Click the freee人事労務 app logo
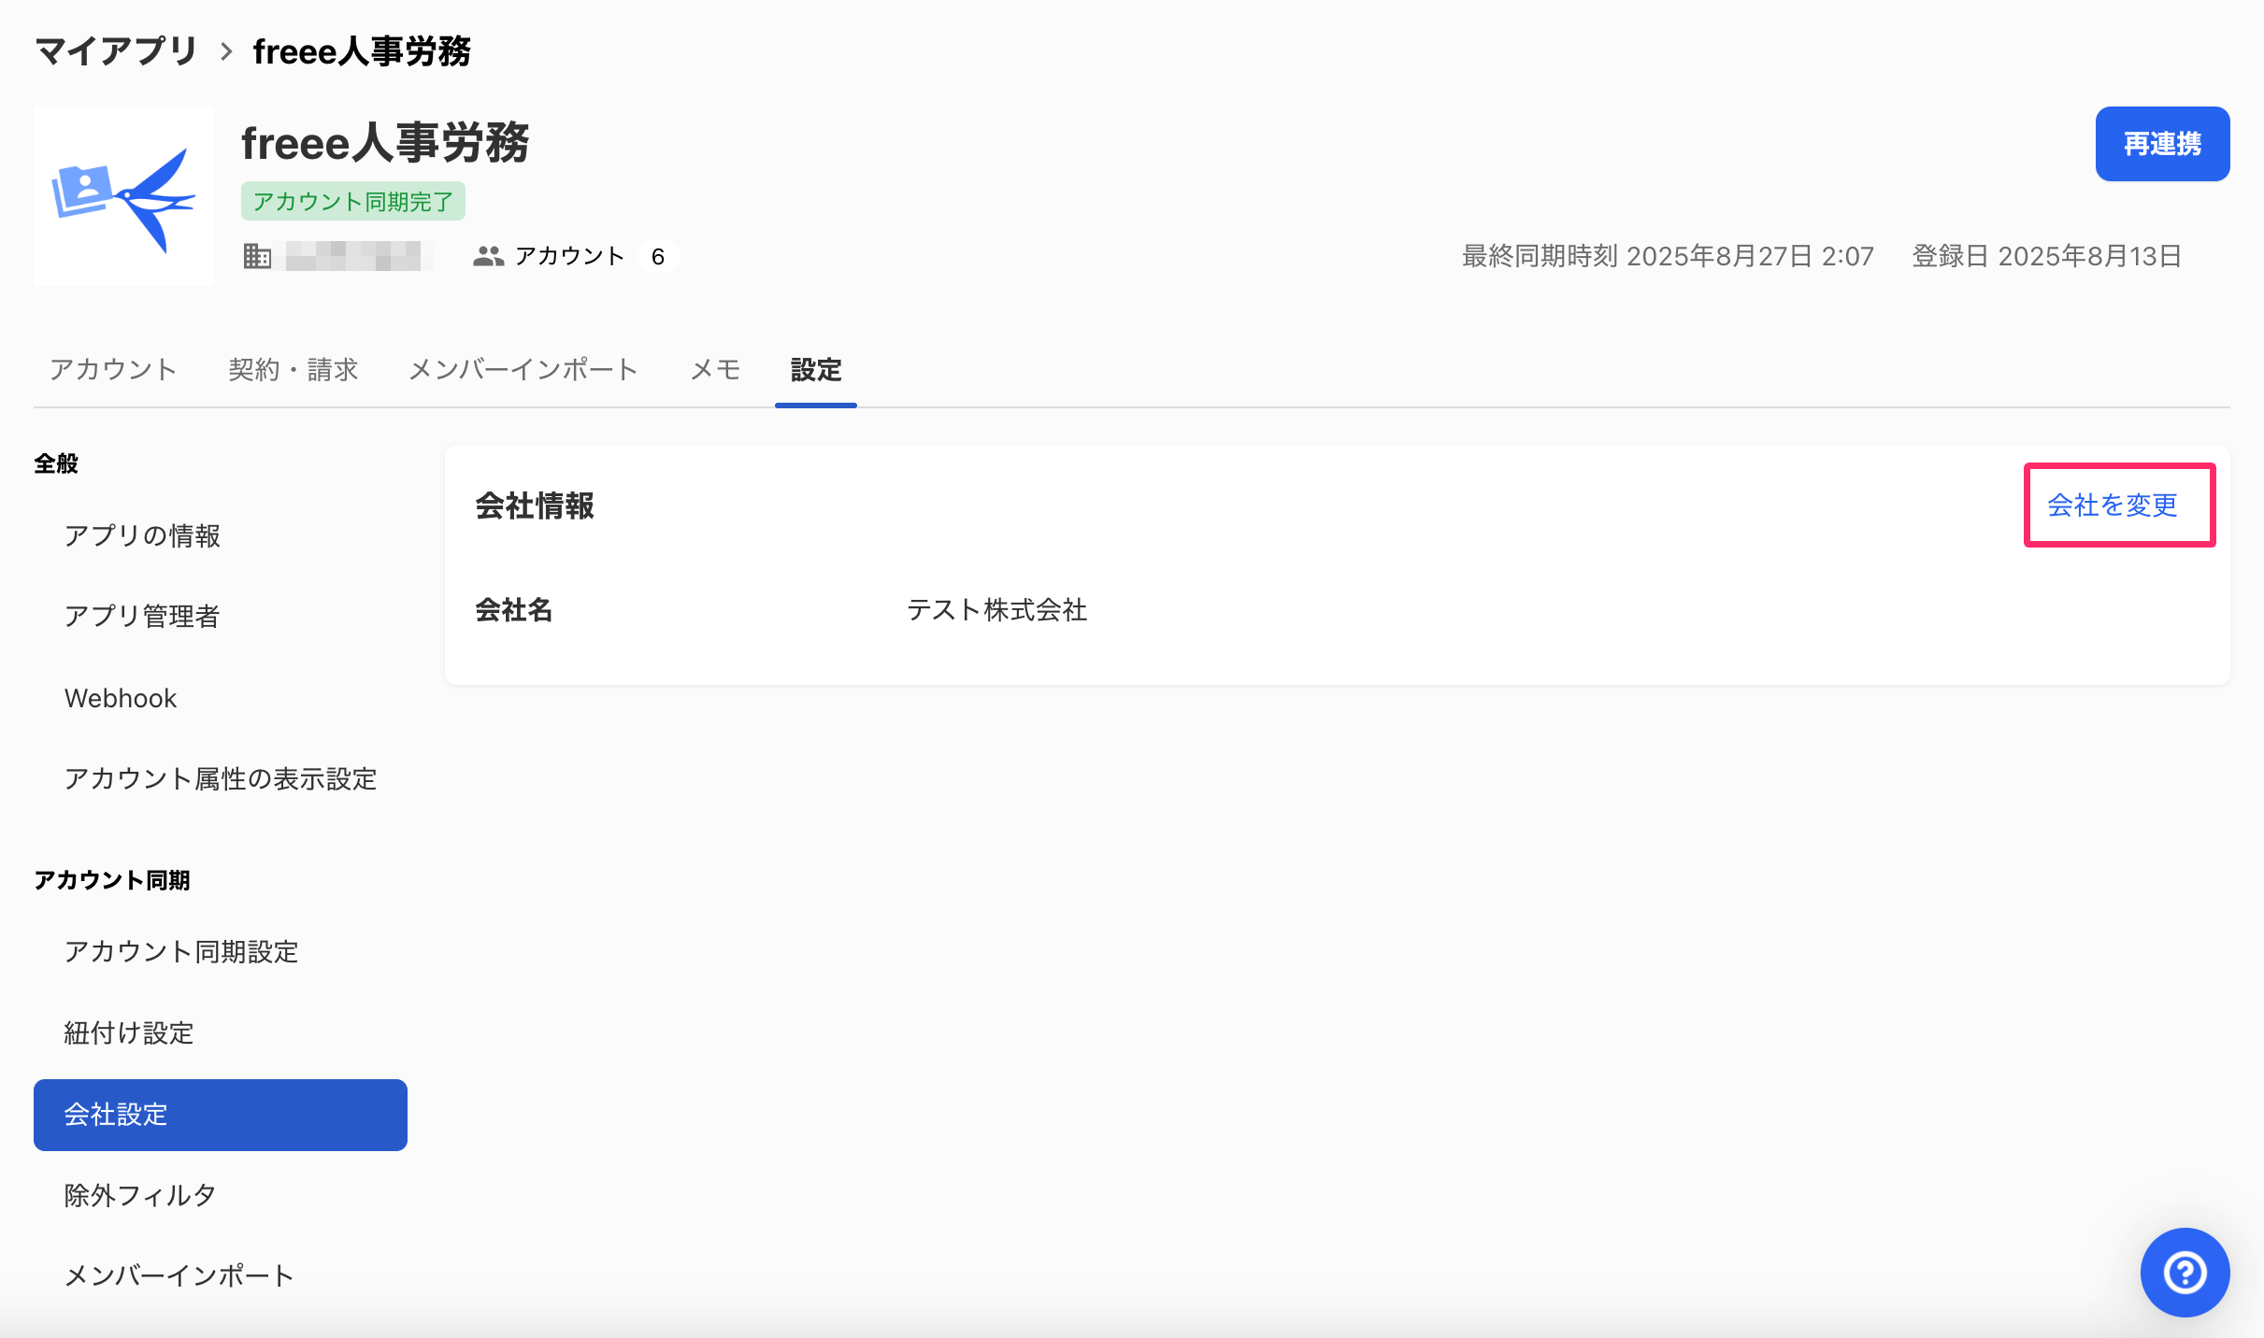 coord(123,196)
